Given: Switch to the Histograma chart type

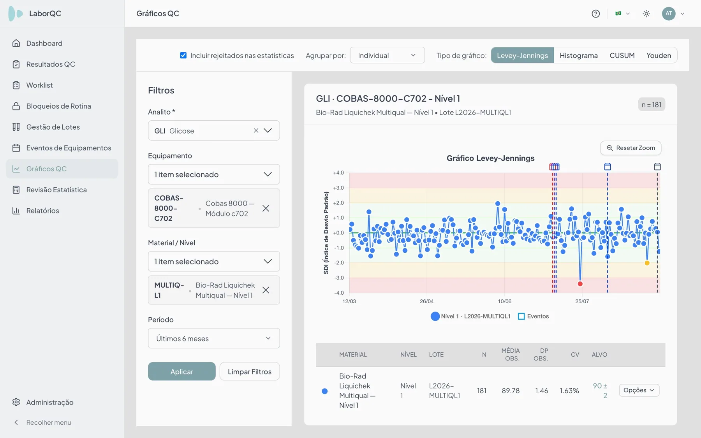Looking at the screenshot, I should [x=578, y=55].
